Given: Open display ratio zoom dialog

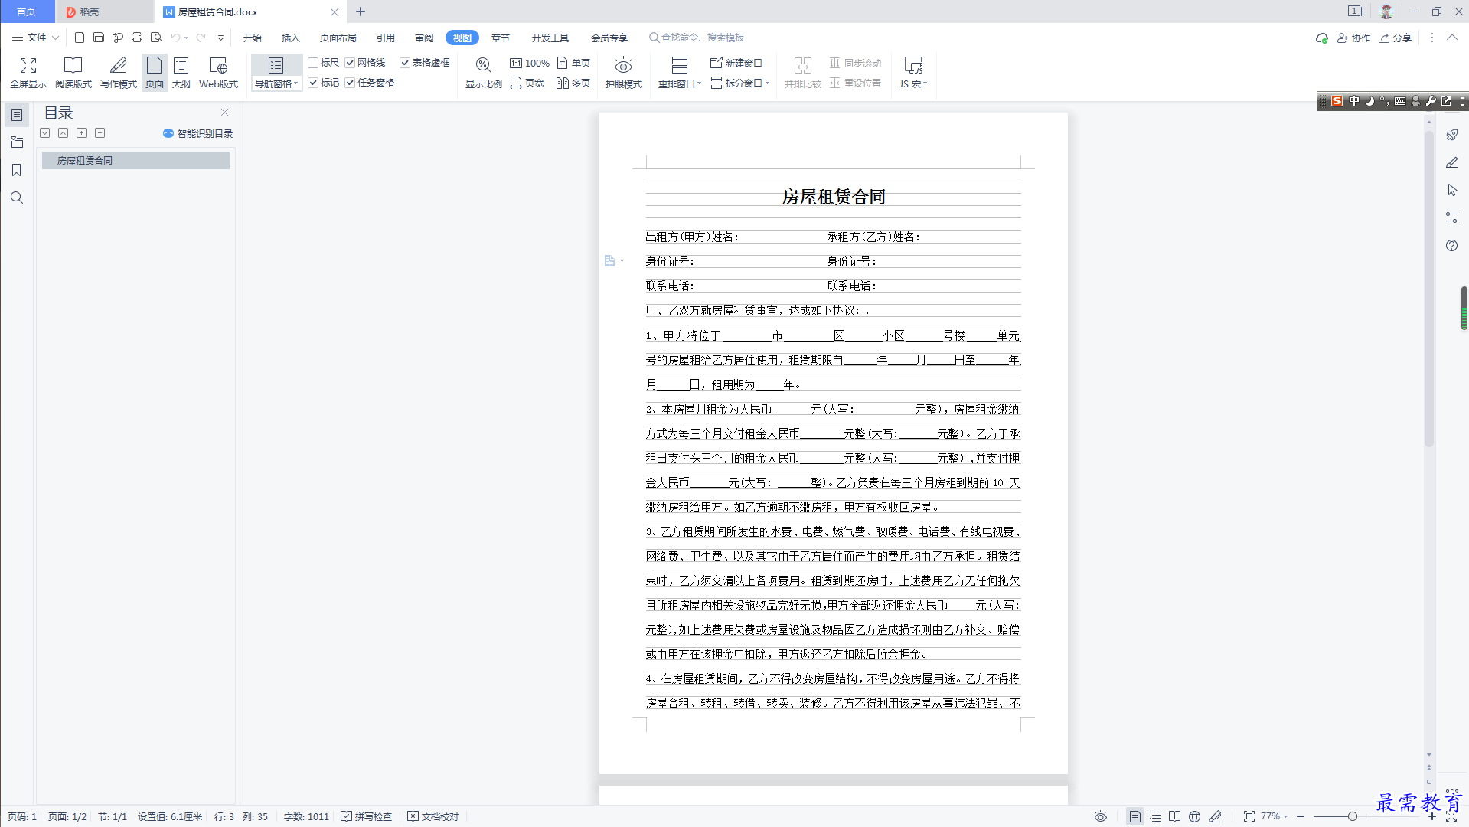Looking at the screenshot, I should 483,73.
